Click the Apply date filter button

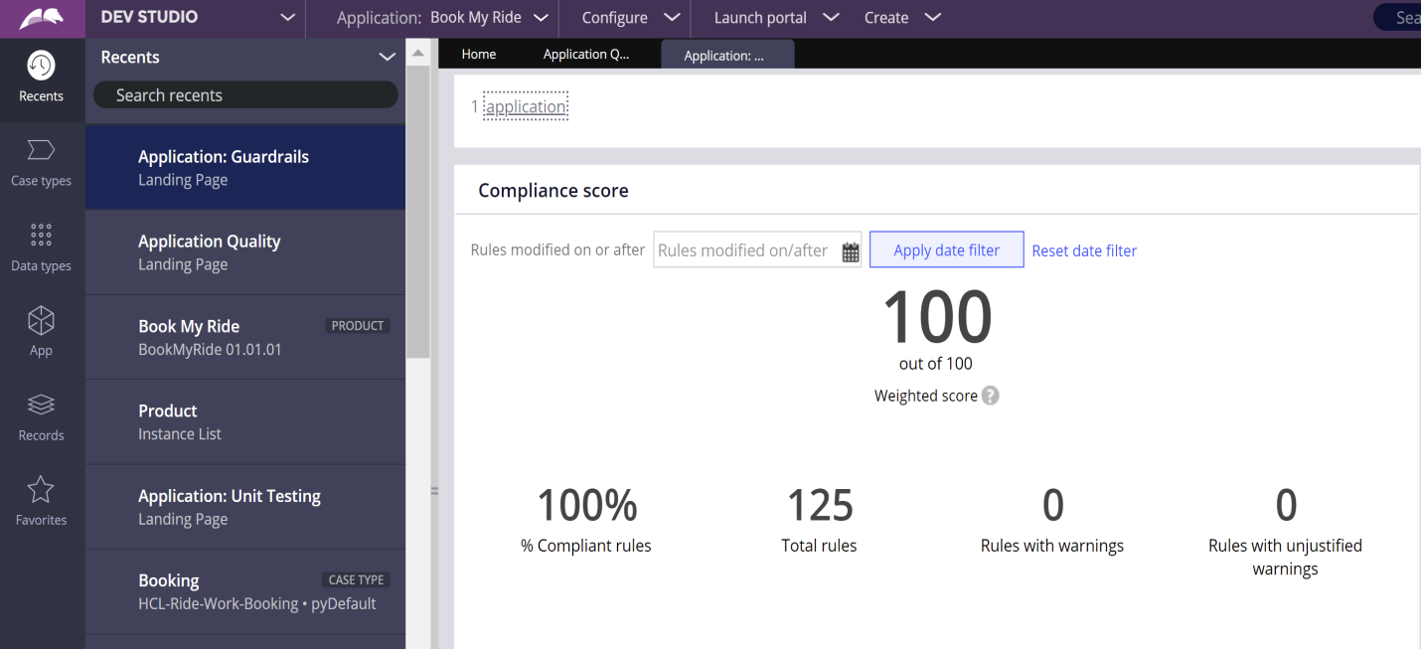[x=947, y=250]
